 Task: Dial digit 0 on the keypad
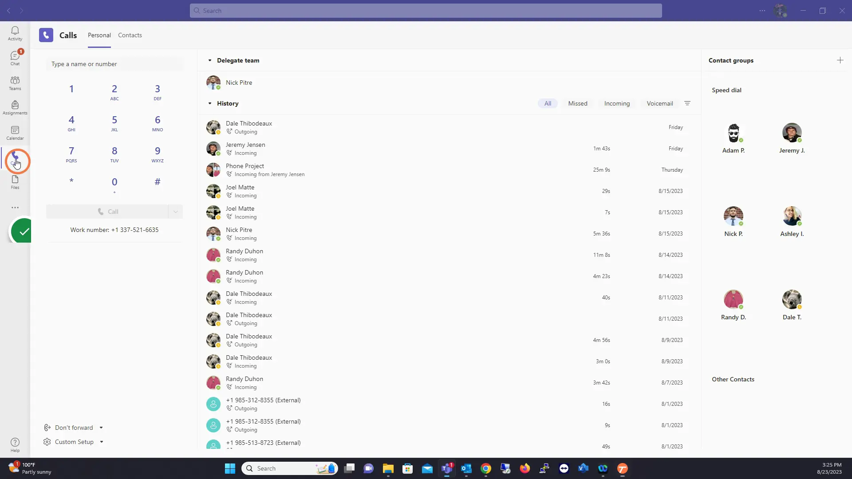coord(114,185)
